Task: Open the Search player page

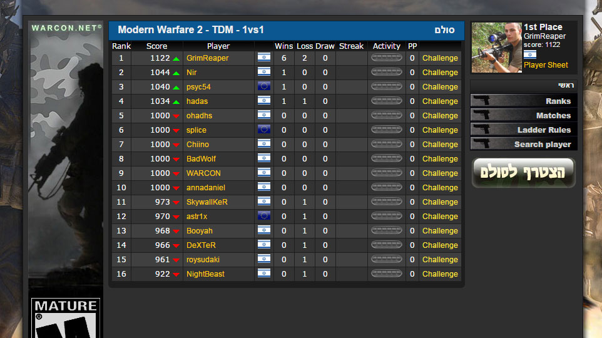Action: pos(524,144)
